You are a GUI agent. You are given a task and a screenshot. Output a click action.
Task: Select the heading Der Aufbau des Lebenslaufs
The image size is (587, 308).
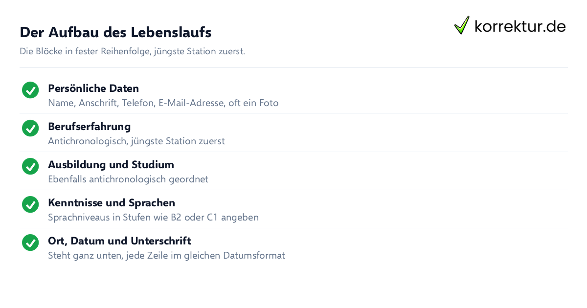(x=115, y=32)
